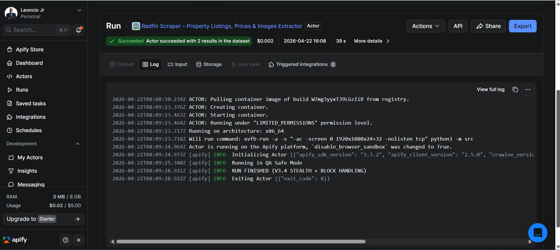Open the chat support bubble
Viewport: 560px width, 250px height.
click(x=538, y=232)
